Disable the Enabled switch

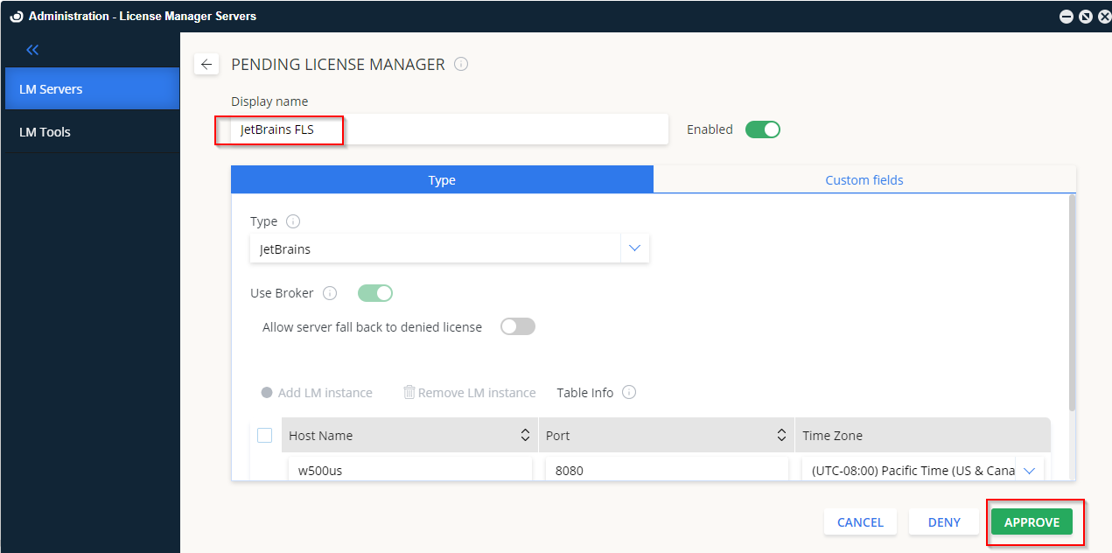click(762, 129)
